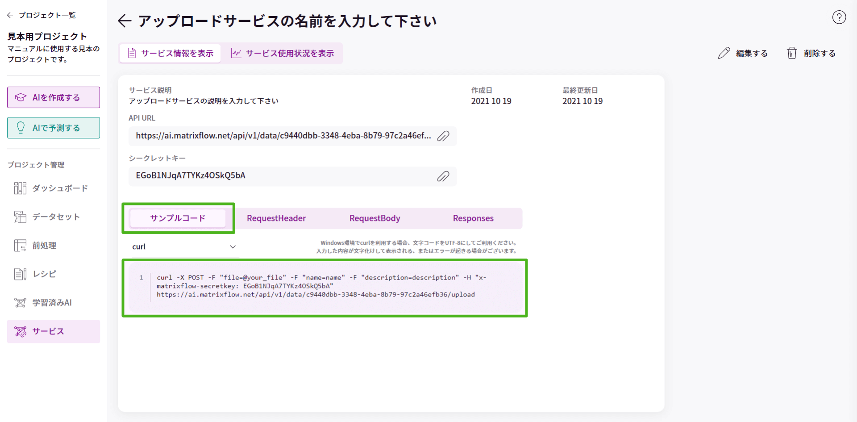This screenshot has height=422, width=857.
Task: Click the trash can delete icon
Action: pos(791,53)
